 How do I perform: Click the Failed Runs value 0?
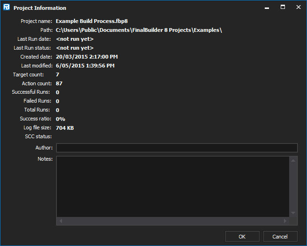click(x=57, y=101)
